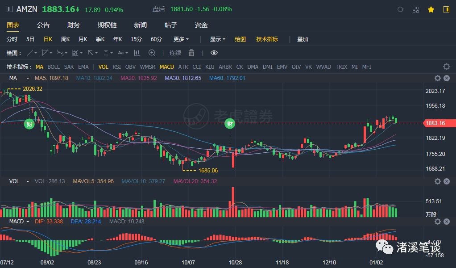Select the 周K timeframe button
Image resolution: width=456 pixels, height=268 pixels.
pyautogui.click(x=65, y=39)
